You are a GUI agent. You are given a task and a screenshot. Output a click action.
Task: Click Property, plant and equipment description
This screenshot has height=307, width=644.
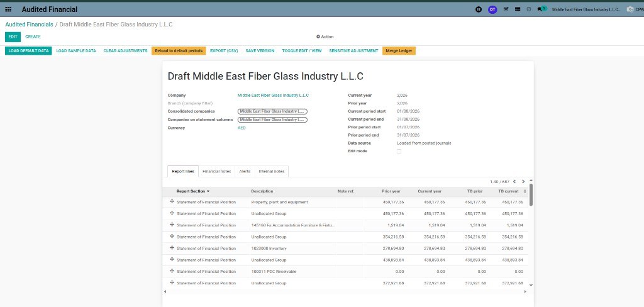coord(279,202)
